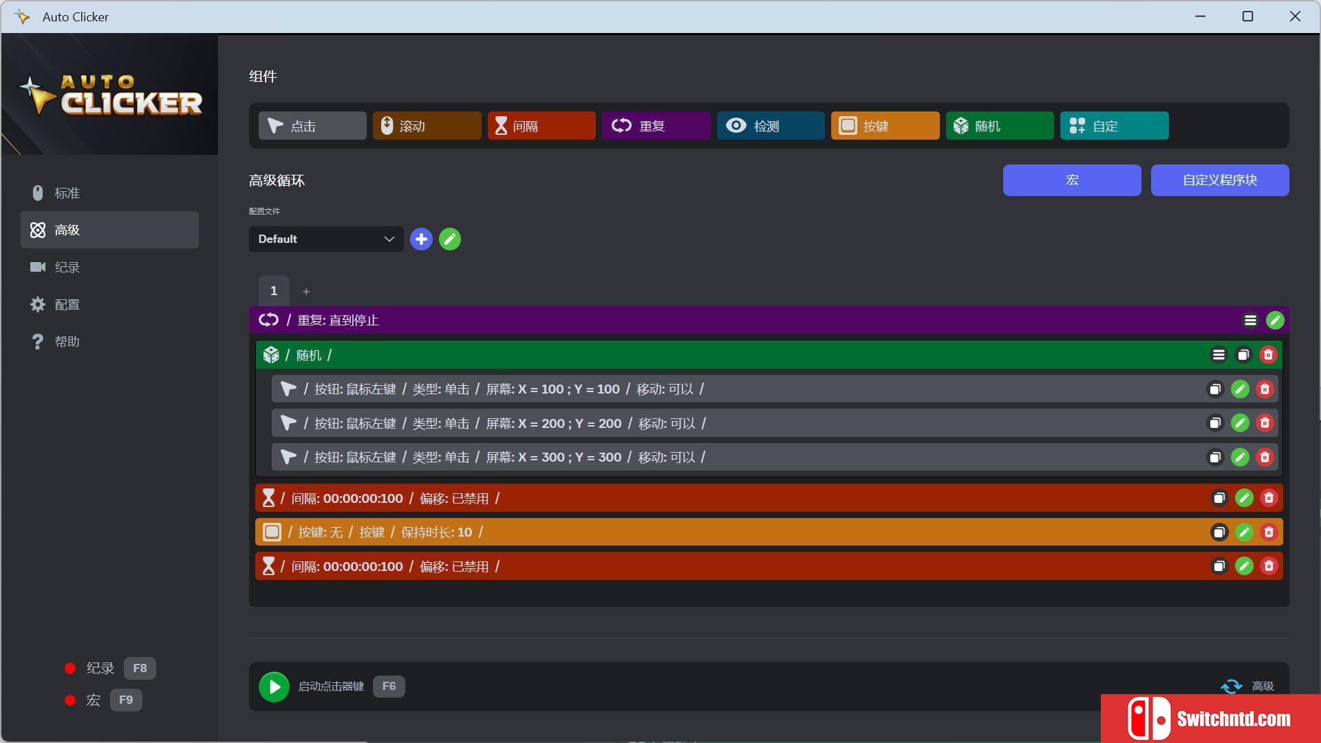Duplicate the X = 300 click row
The width and height of the screenshot is (1321, 743).
point(1215,457)
